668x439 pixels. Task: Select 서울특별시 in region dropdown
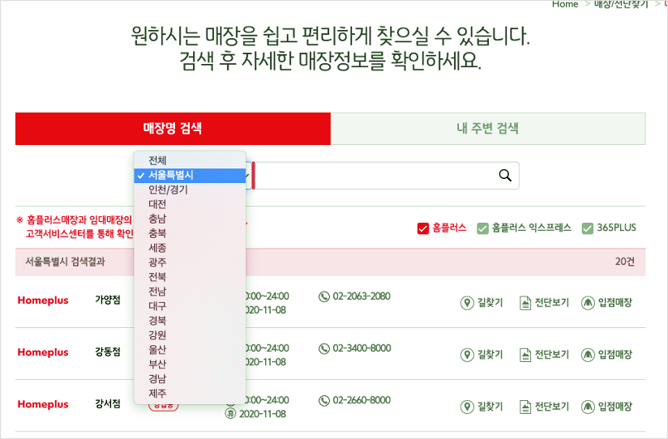(190, 175)
